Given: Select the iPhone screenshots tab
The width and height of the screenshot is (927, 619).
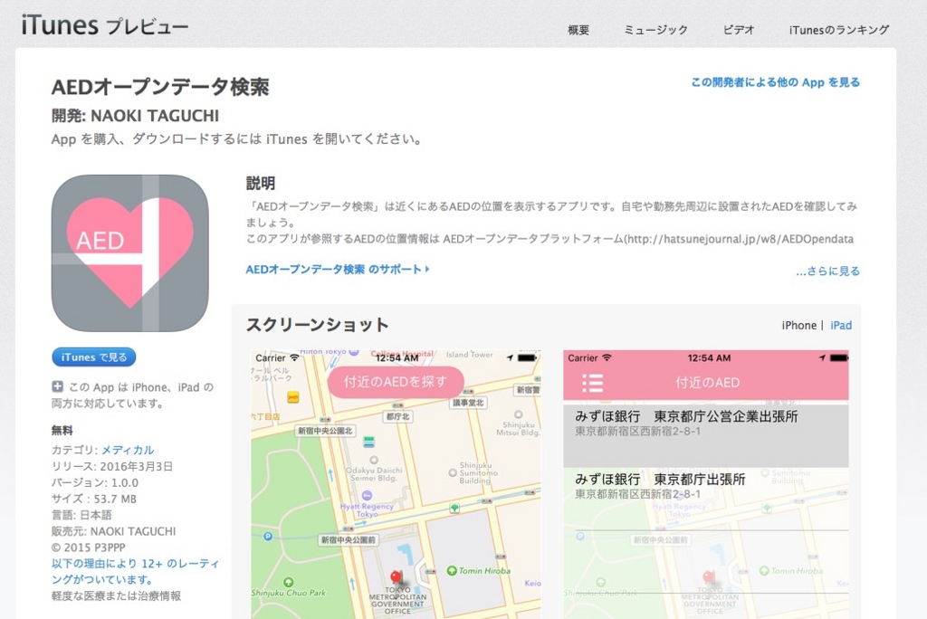Looking at the screenshot, I should [x=798, y=325].
